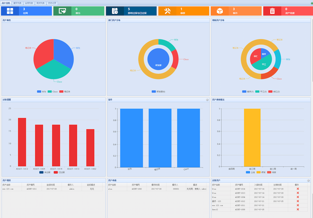
Task: Toggle the 修复 legend swatch
Action: (259, 172)
